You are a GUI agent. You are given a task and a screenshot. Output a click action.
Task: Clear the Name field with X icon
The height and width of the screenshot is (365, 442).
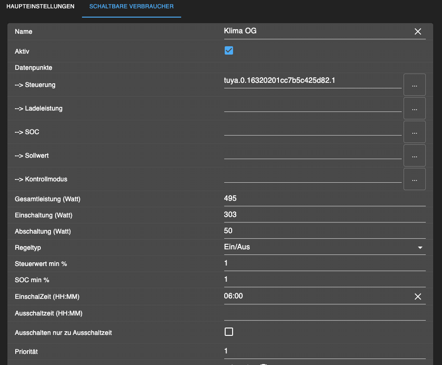pos(417,31)
